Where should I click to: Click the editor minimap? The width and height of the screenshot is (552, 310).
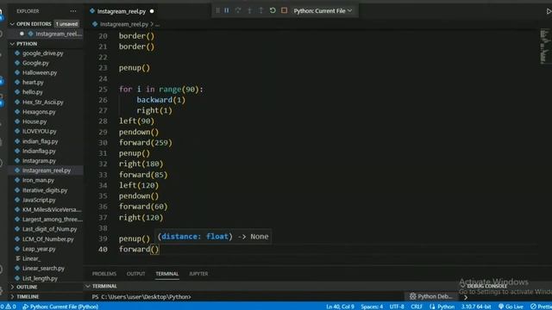pyautogui.click(x=545, y=47)
